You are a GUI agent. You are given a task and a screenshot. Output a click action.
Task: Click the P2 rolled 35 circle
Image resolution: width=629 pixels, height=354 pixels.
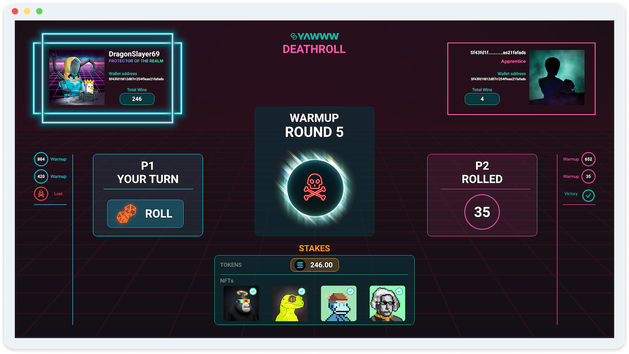pos(482,212)
